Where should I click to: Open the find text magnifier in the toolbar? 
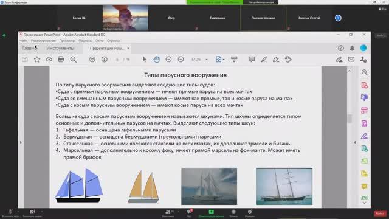[x=73, y=60]
